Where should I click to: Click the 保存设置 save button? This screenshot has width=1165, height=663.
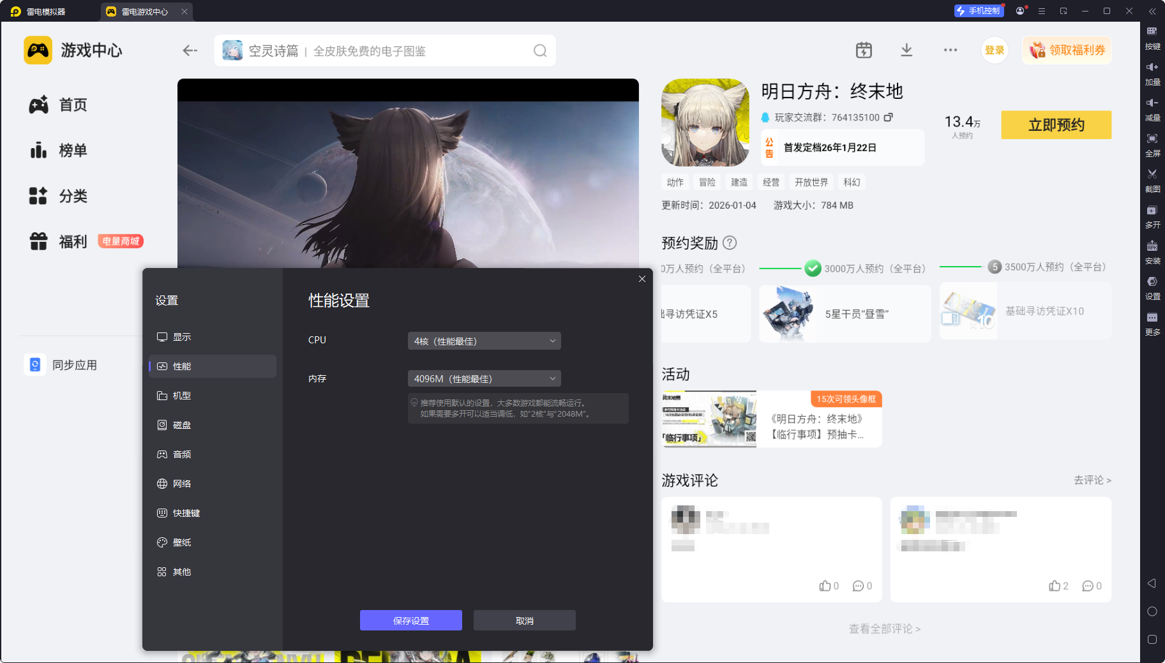(x=411, y=620)
